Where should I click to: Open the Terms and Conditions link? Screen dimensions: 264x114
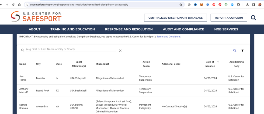pos(169,37)
